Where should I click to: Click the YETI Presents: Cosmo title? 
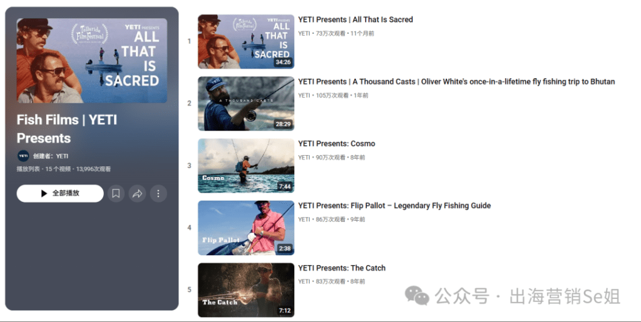337,144
